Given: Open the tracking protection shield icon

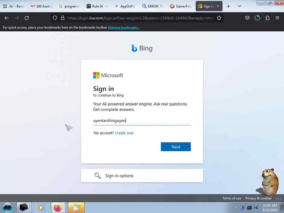Looking at the screenshot, I should [55, 18].
